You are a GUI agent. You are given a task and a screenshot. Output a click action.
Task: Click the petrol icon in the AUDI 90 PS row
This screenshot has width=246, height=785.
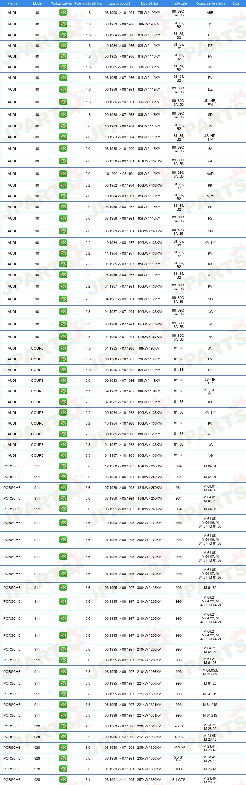63,218
